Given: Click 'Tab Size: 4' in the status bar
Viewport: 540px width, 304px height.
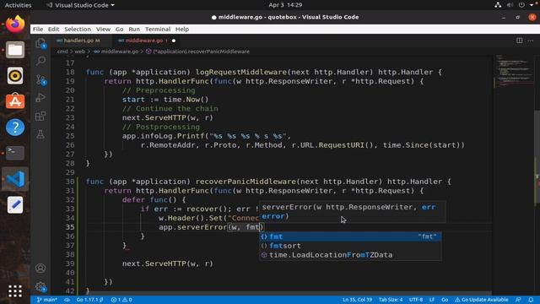Looking at the screenshot, I should pos(391,300).
